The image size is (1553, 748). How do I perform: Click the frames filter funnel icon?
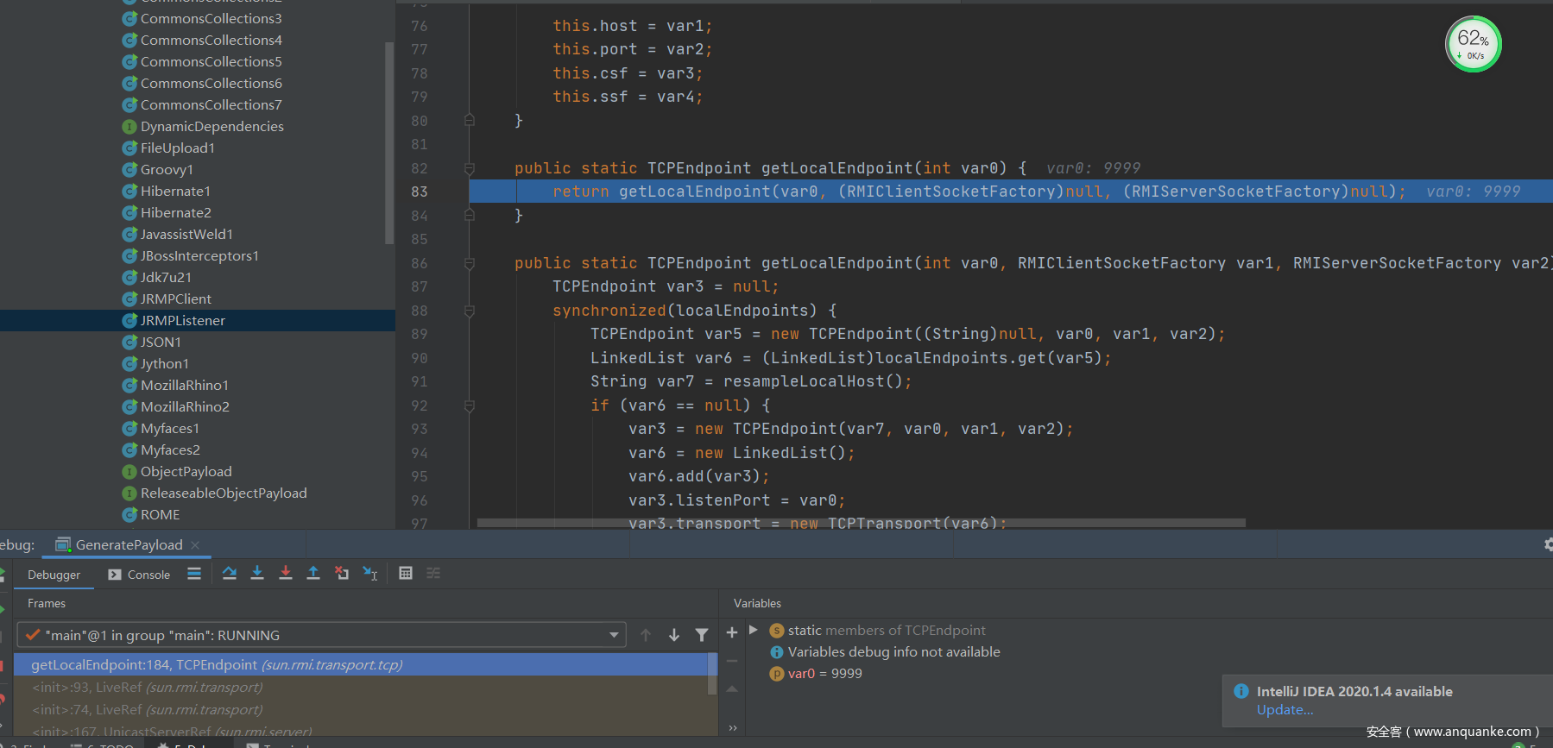pos(702,636)
